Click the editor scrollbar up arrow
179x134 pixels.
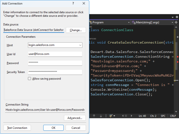[x=176, y=27]
